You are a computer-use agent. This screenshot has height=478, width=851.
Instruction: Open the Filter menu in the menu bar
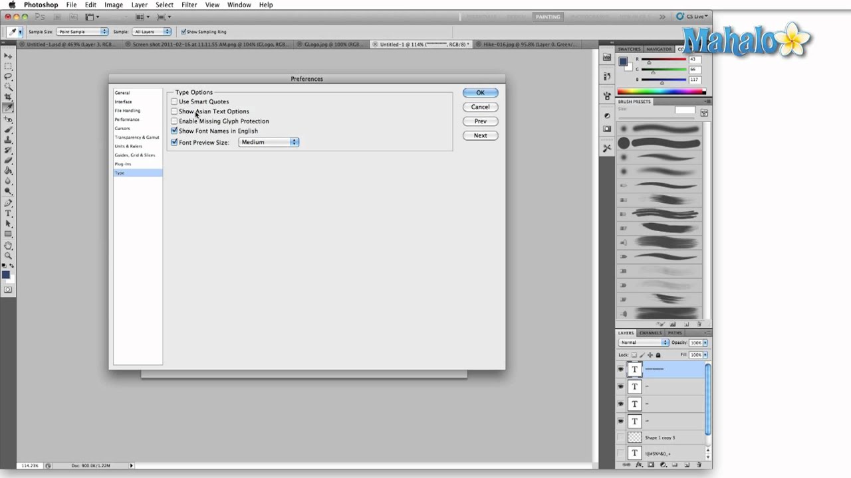189,5
